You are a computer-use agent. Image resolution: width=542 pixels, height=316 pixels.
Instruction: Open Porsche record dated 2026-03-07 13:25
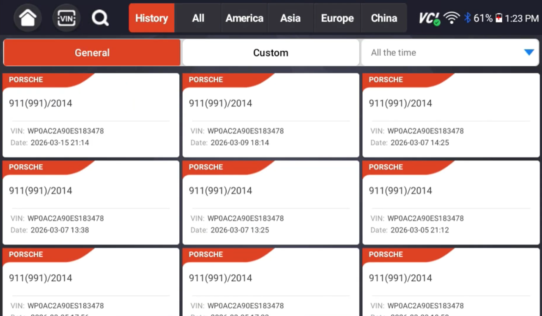point(271,203)
